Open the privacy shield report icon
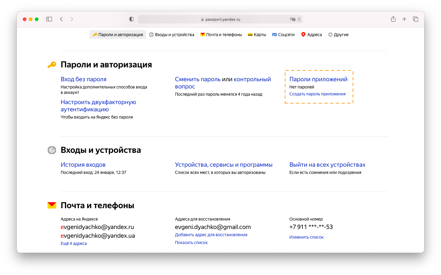The width and height of the screenshot is (441, 275). coord(131,19)
